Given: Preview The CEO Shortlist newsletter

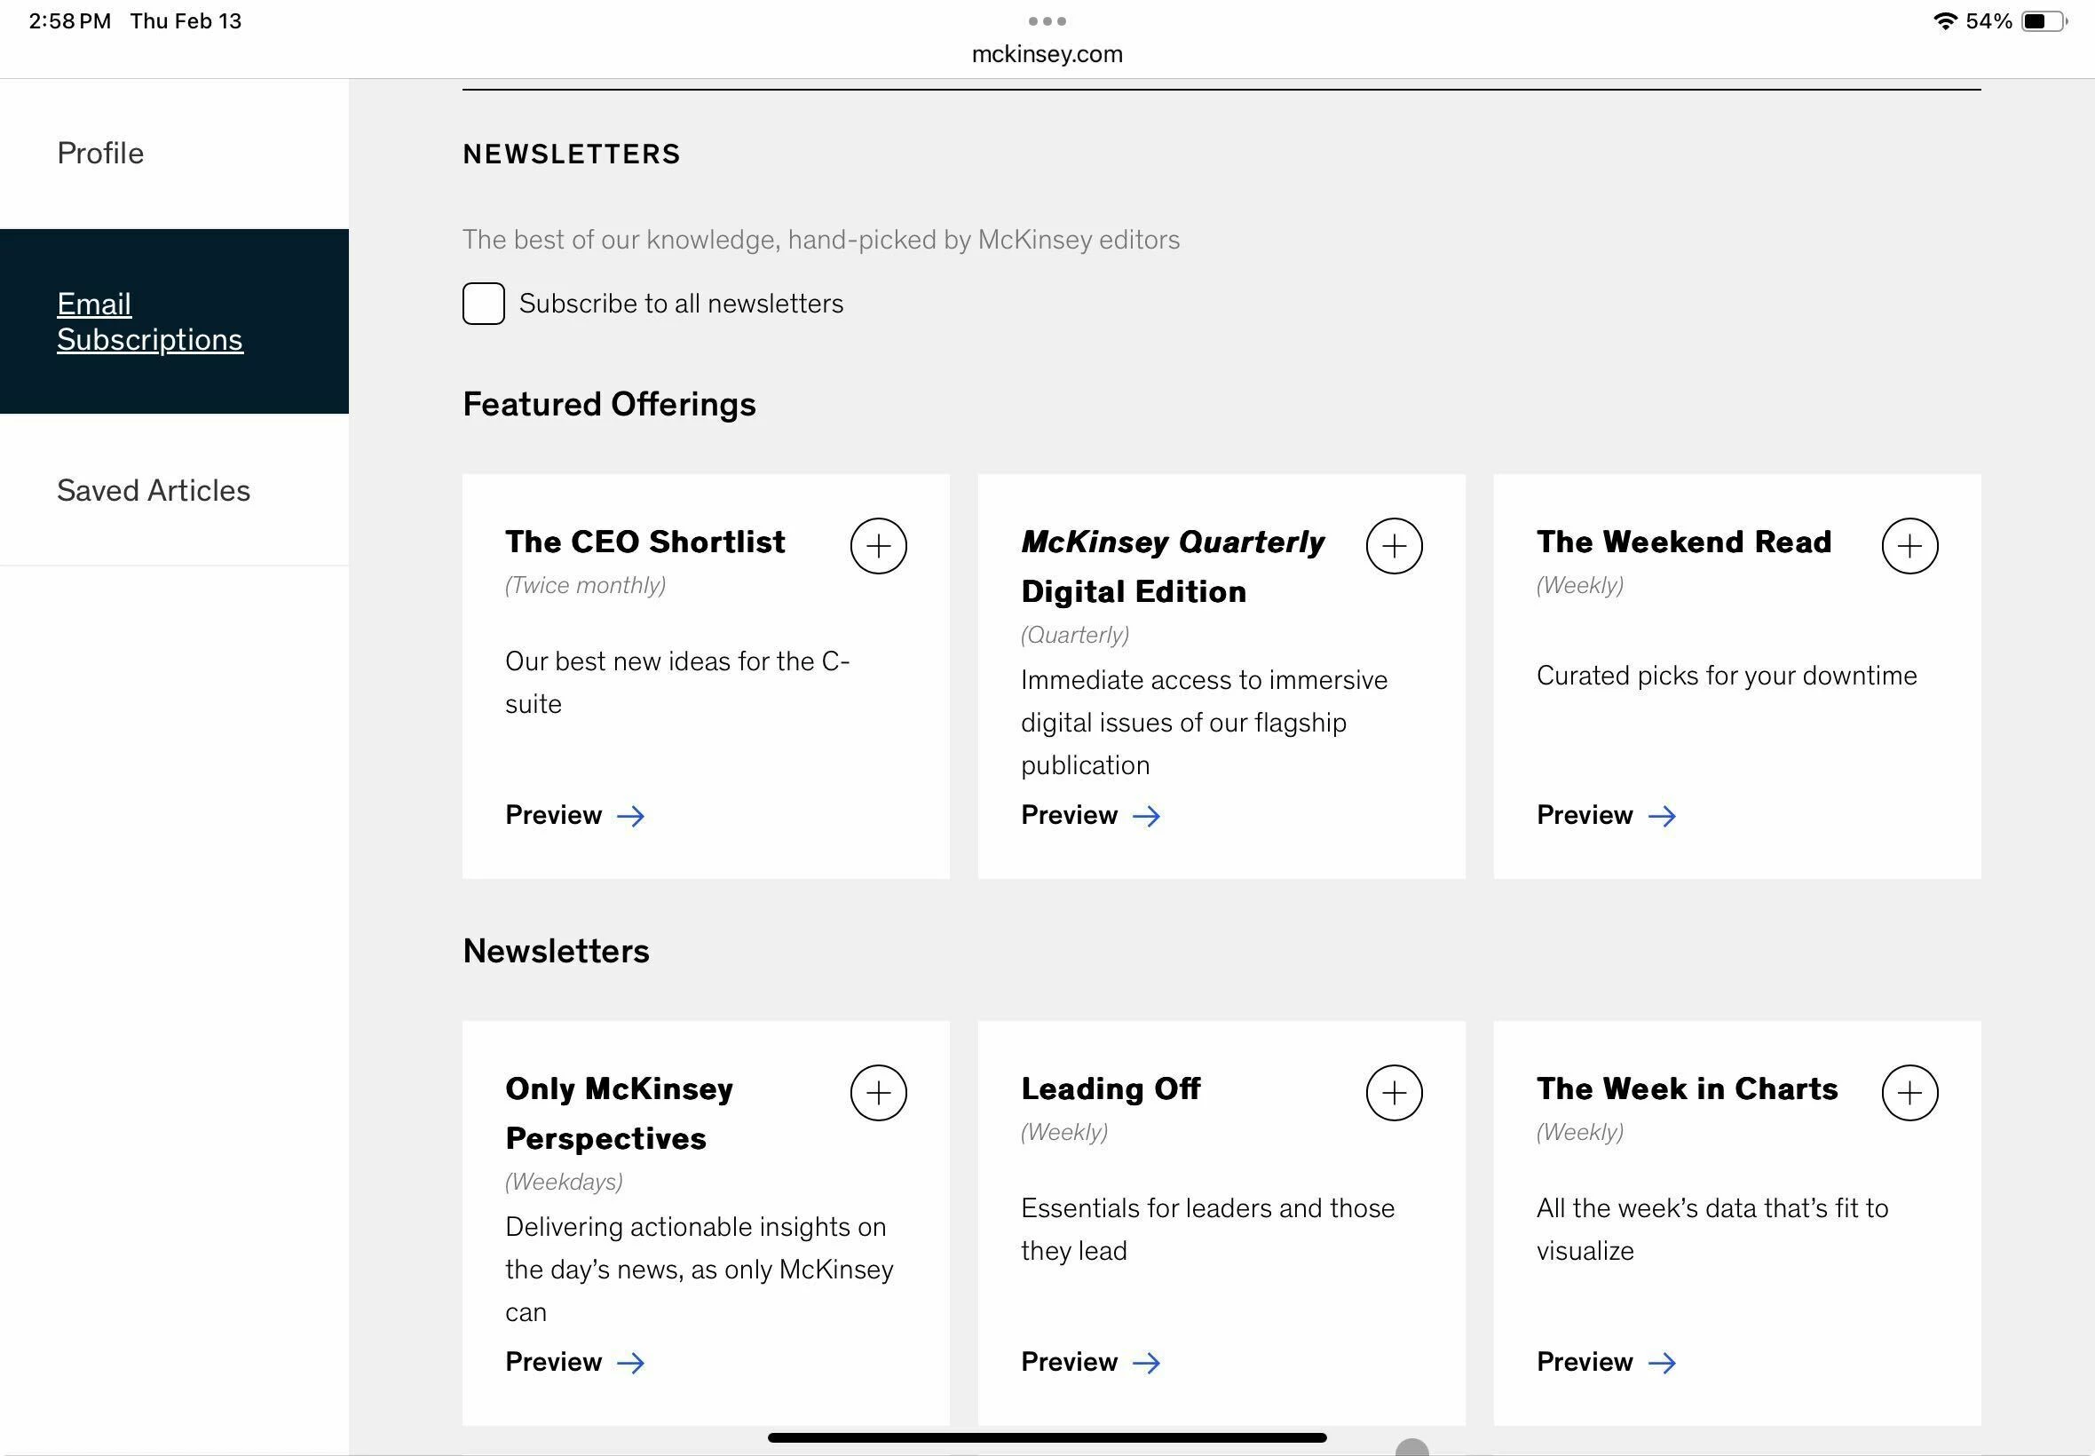Looking at the screenshot, I should point(574,815).
